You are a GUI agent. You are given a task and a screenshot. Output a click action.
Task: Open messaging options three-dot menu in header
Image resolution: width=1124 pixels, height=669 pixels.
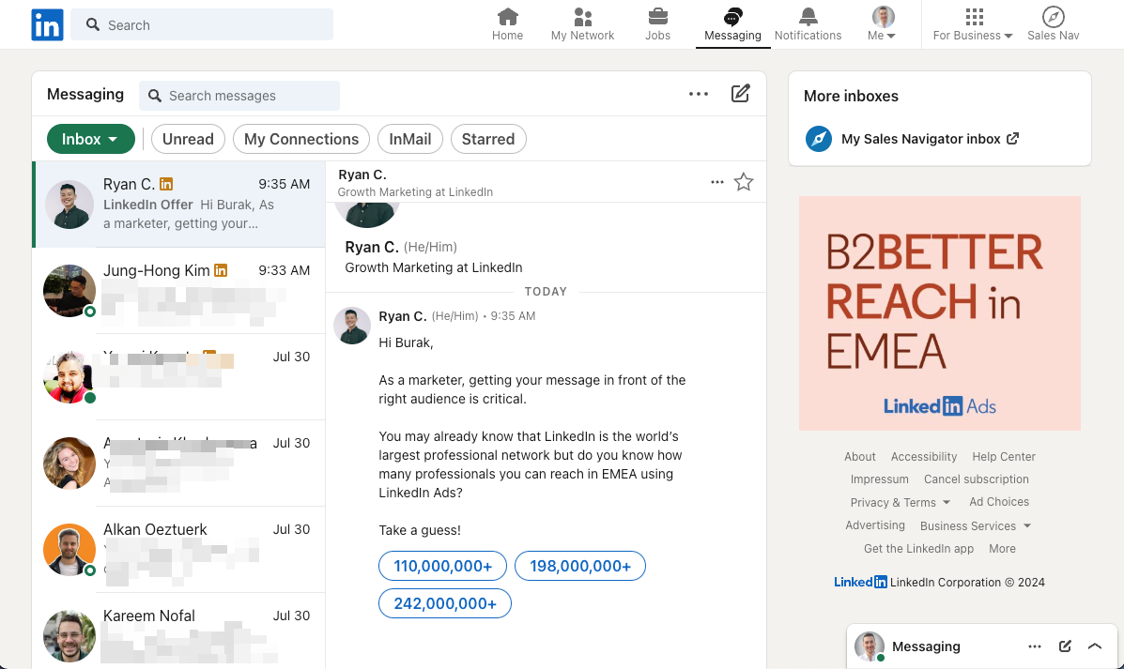pos(699,94)
